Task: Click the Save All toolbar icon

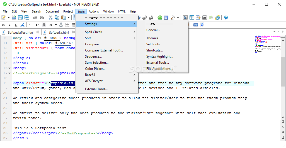Action: [x=27, y=18]
